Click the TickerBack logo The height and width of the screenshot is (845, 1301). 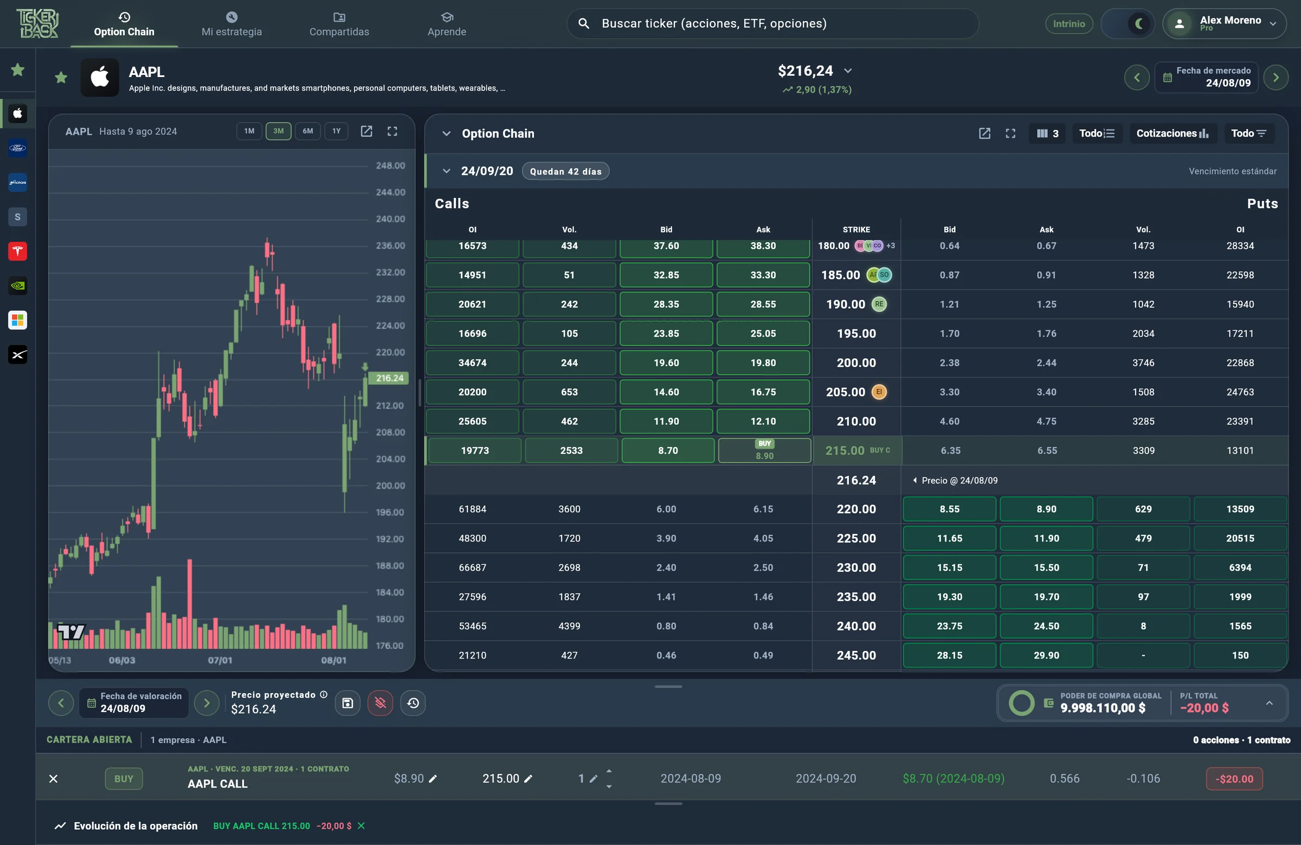tap(38, 23)
